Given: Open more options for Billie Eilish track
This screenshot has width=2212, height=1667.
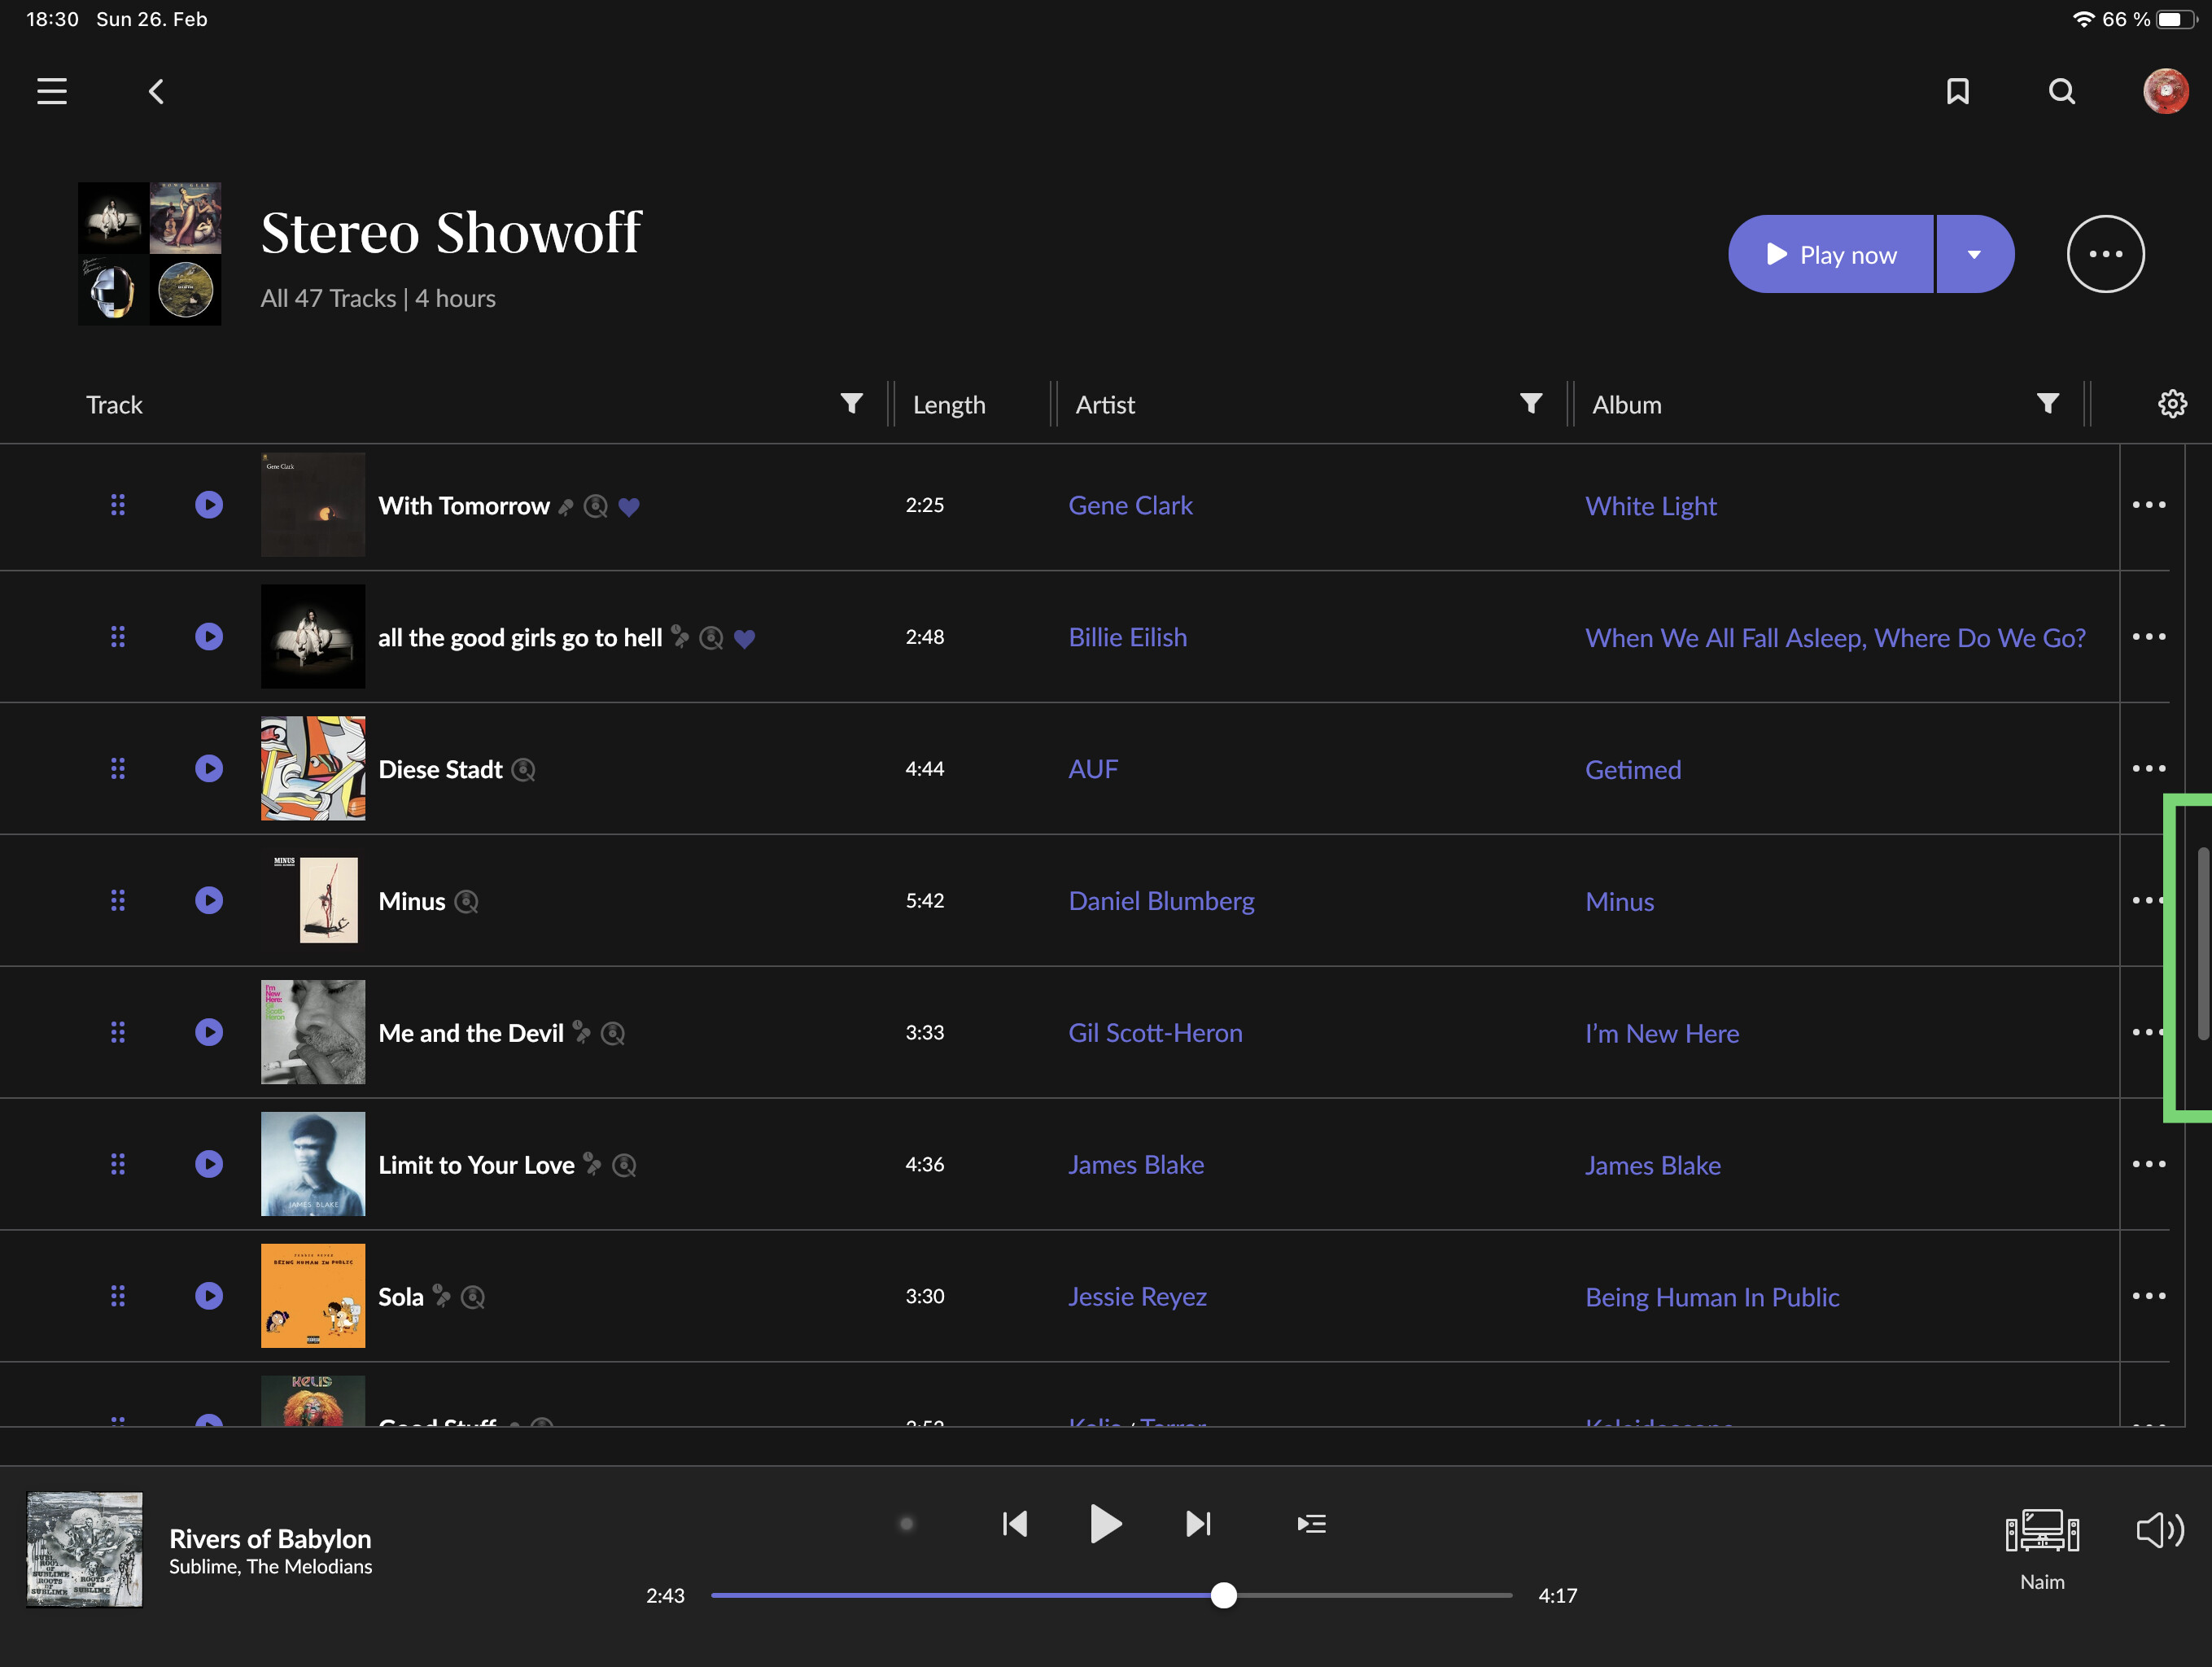Looking at the screenshot, I should [x=2148, y=637].
